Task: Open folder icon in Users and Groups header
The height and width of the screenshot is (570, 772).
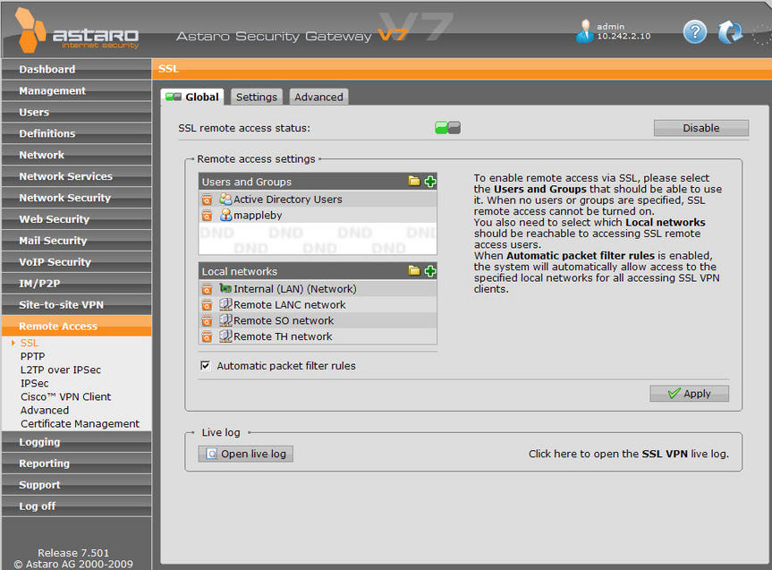Action: [x=414, y=182]
